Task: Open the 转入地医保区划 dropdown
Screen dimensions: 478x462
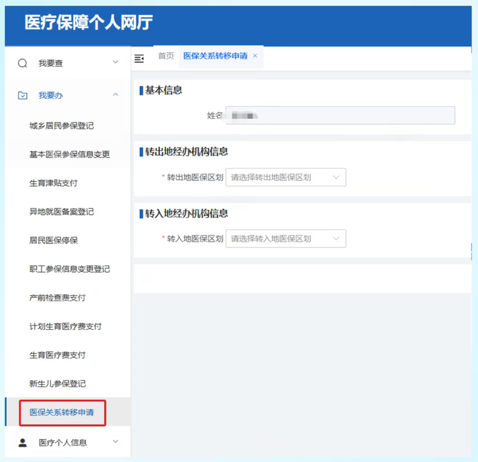Action: (x=286, y=239)
